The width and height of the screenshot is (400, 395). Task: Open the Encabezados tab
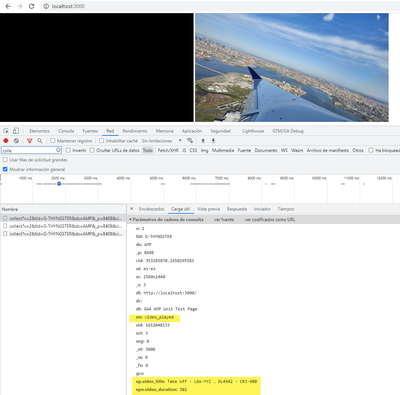click(x=151, y=209)
